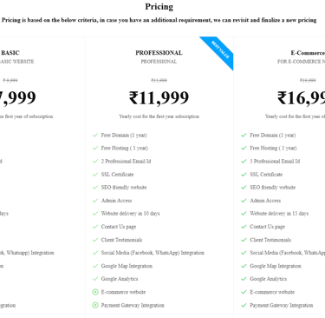Click Social Media Integration in Professional plan

[153, 253]
